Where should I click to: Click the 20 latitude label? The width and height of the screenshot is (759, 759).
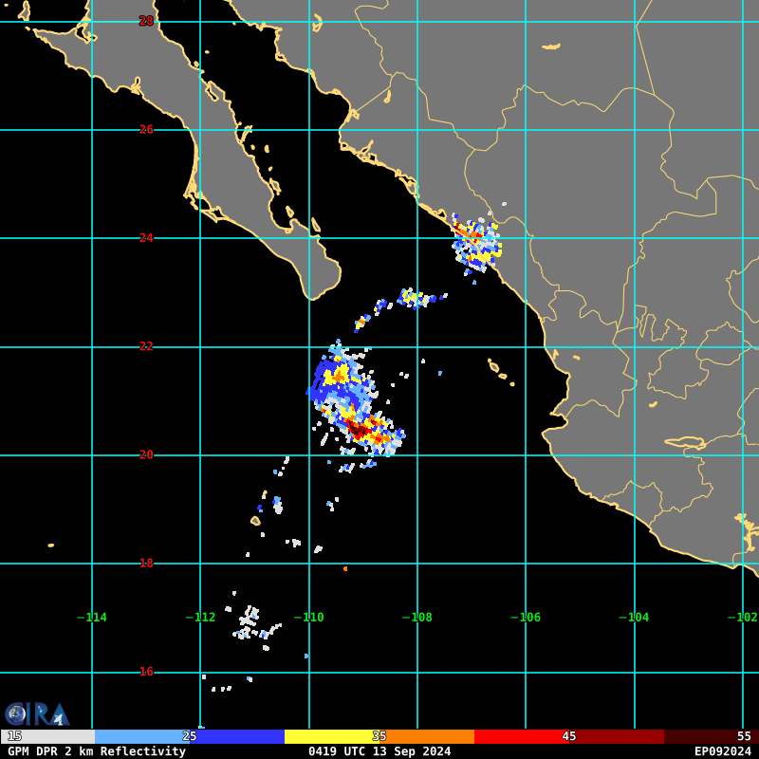[146, 454]
